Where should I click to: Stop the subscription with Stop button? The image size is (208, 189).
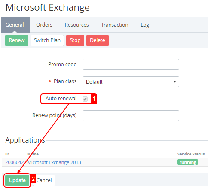75,40
